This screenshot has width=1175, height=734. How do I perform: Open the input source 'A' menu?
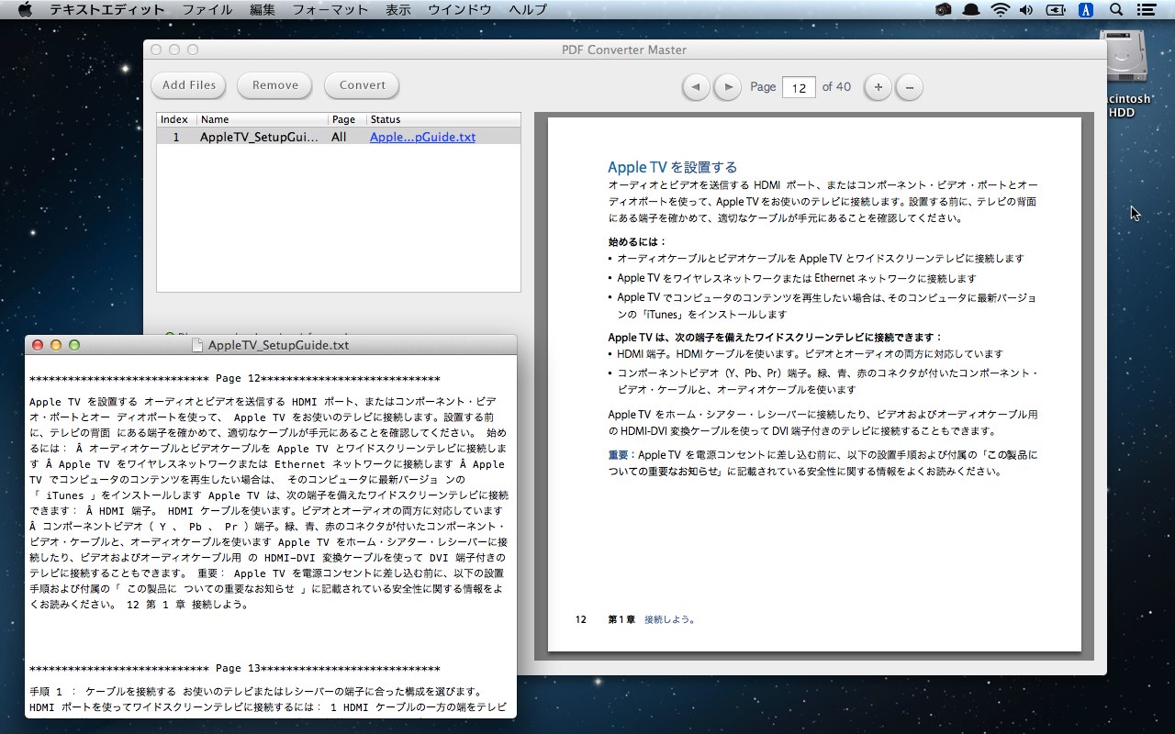click(x=1086, y=10)
